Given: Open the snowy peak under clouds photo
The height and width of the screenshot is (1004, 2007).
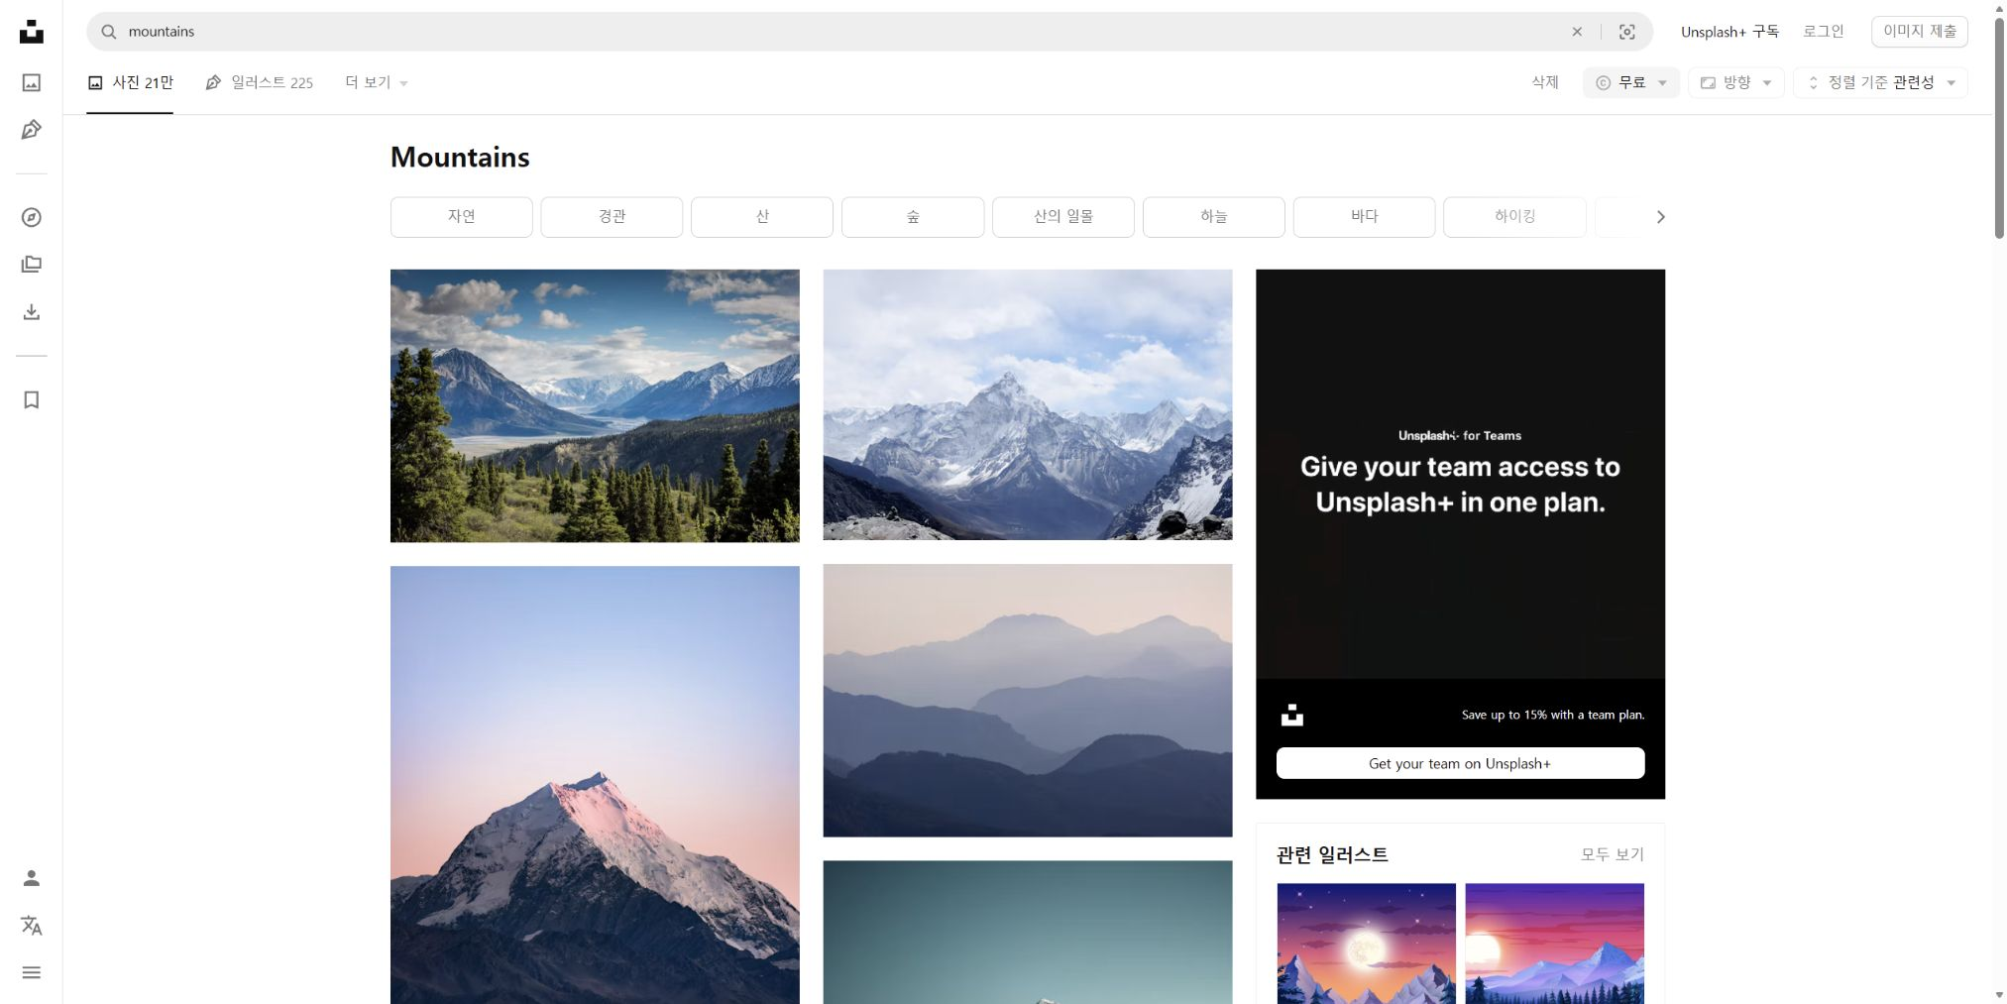Looking at the screenshot, I should 1028,404.
